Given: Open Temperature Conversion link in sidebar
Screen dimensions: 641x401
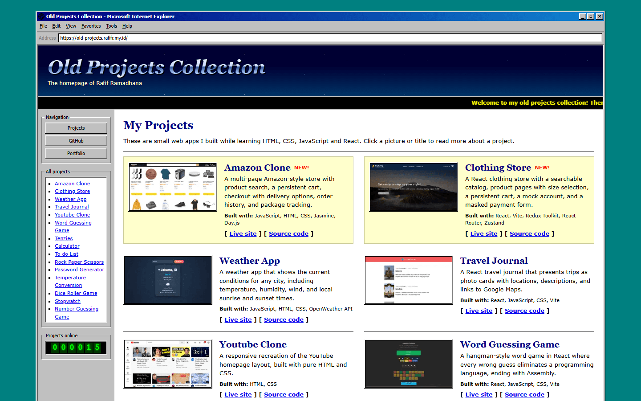Looking at the screenshot, I should (70, 281).
